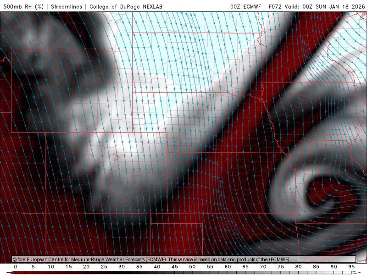
Task: Select the "75" colorbar tick label
Action: coord(281,267)
